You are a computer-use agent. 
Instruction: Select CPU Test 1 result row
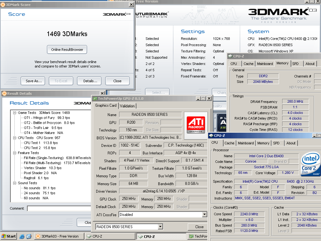[41, 143]
